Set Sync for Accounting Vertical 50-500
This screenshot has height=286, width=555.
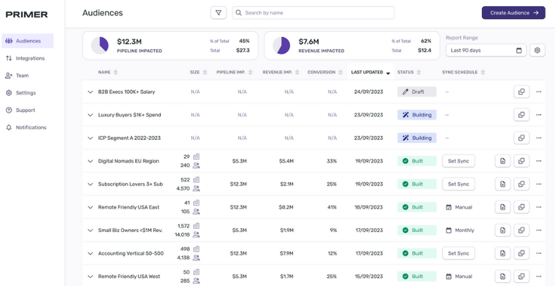(458, 253)
